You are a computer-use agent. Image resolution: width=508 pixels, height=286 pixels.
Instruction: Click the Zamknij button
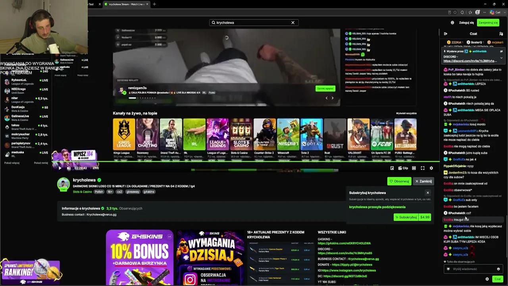point(423,181)
